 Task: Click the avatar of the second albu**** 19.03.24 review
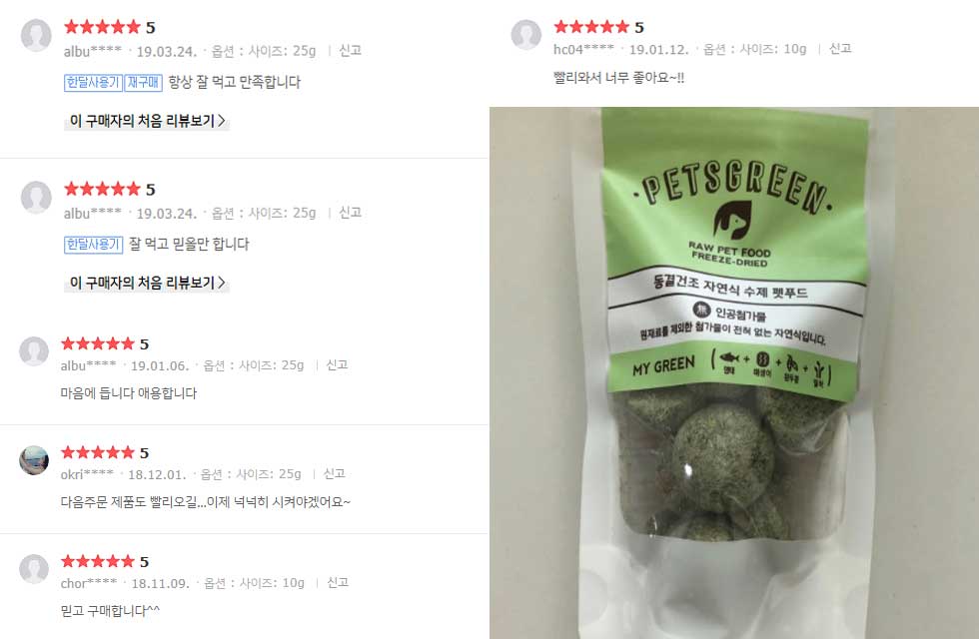tap(36, 197)
